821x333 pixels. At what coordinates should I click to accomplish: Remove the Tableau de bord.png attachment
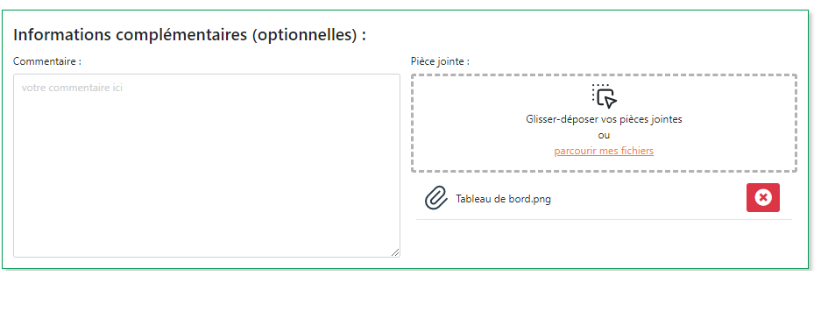coord(763,198)
